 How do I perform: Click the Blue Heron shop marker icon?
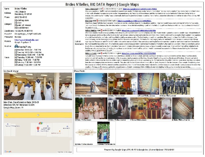(x=67, y=127)
